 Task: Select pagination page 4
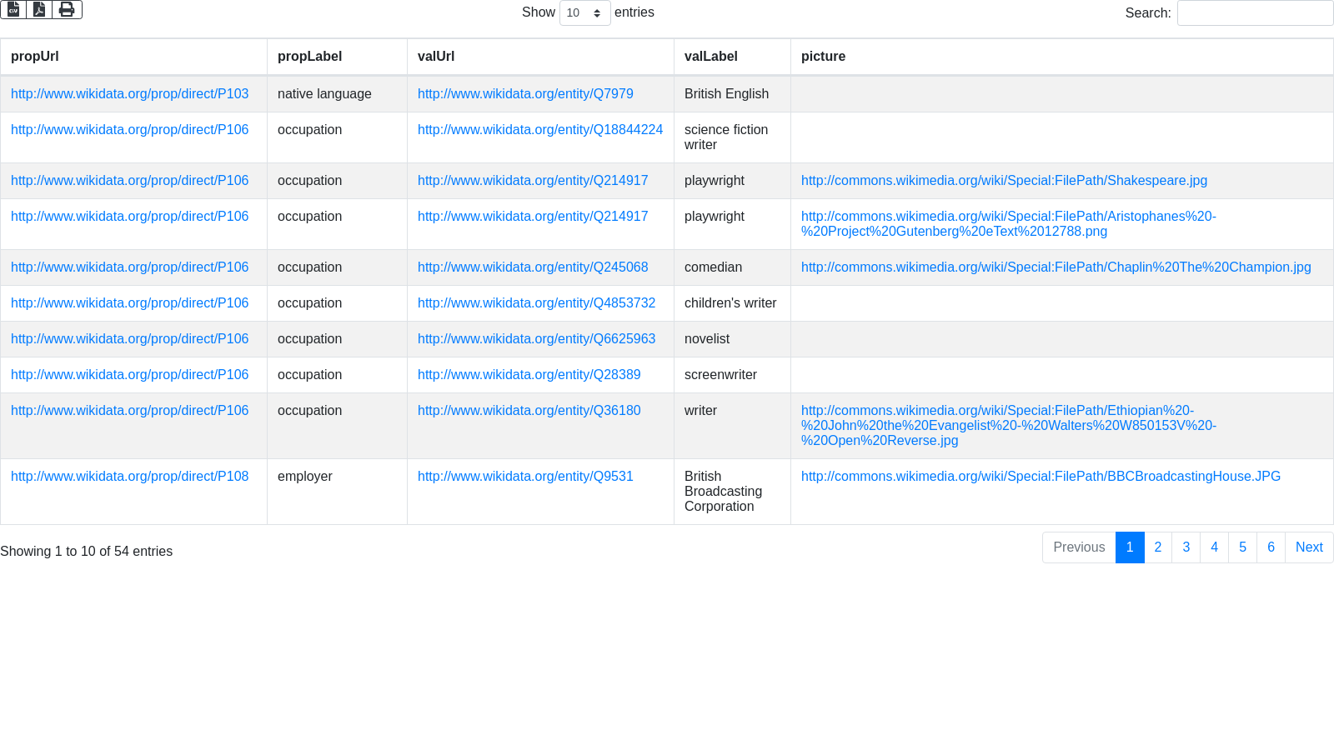[1214, 547]
